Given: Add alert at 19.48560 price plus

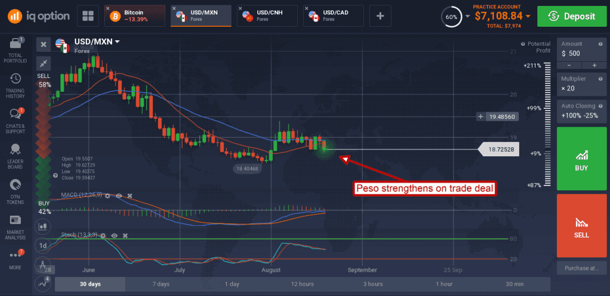Looking at the screenshot, I should click(x=481, y=116).
